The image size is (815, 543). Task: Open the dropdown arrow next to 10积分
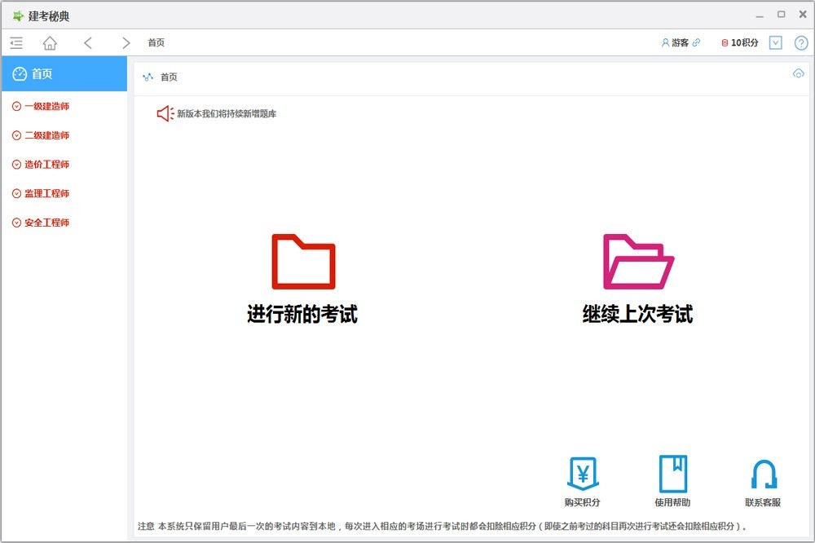pyautogui.click(x=776, y=42)
